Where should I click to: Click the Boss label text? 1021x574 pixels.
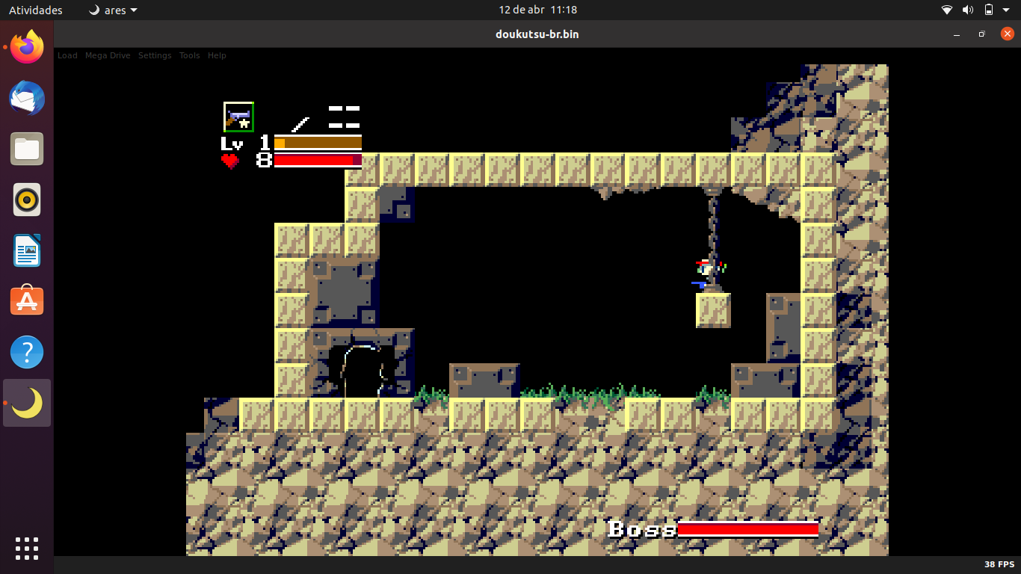642,529
